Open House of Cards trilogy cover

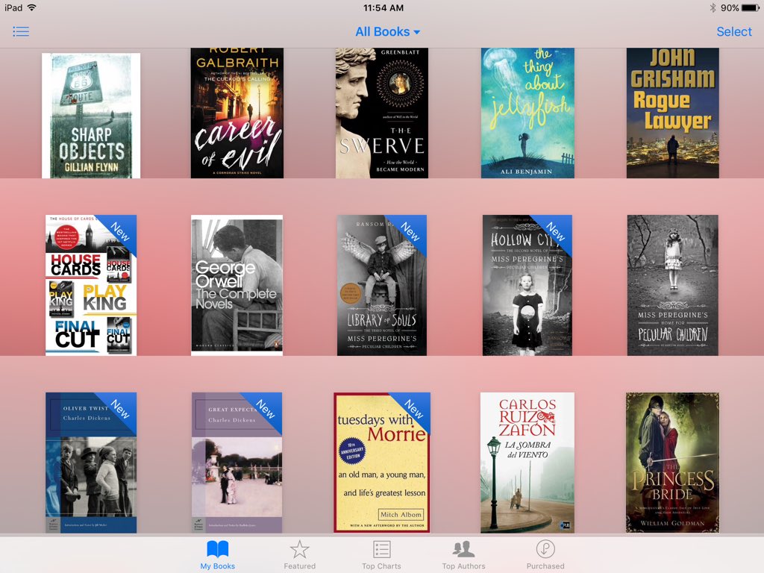[91, 285]
